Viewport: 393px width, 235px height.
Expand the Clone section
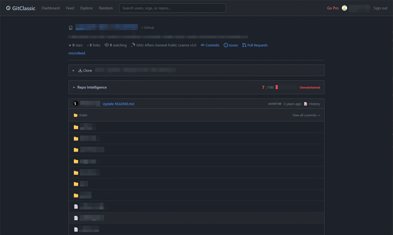pyautogui.click(x=74, y=70)
